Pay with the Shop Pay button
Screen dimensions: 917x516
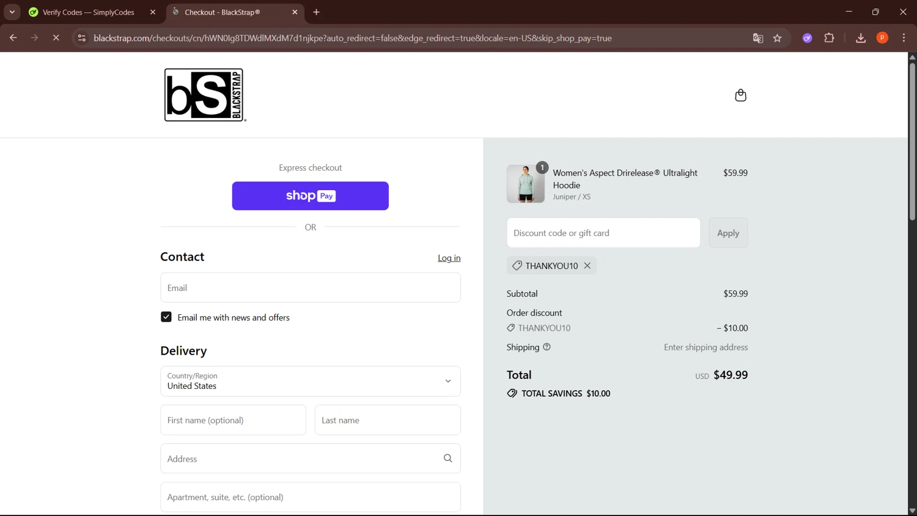click(311, 196)
